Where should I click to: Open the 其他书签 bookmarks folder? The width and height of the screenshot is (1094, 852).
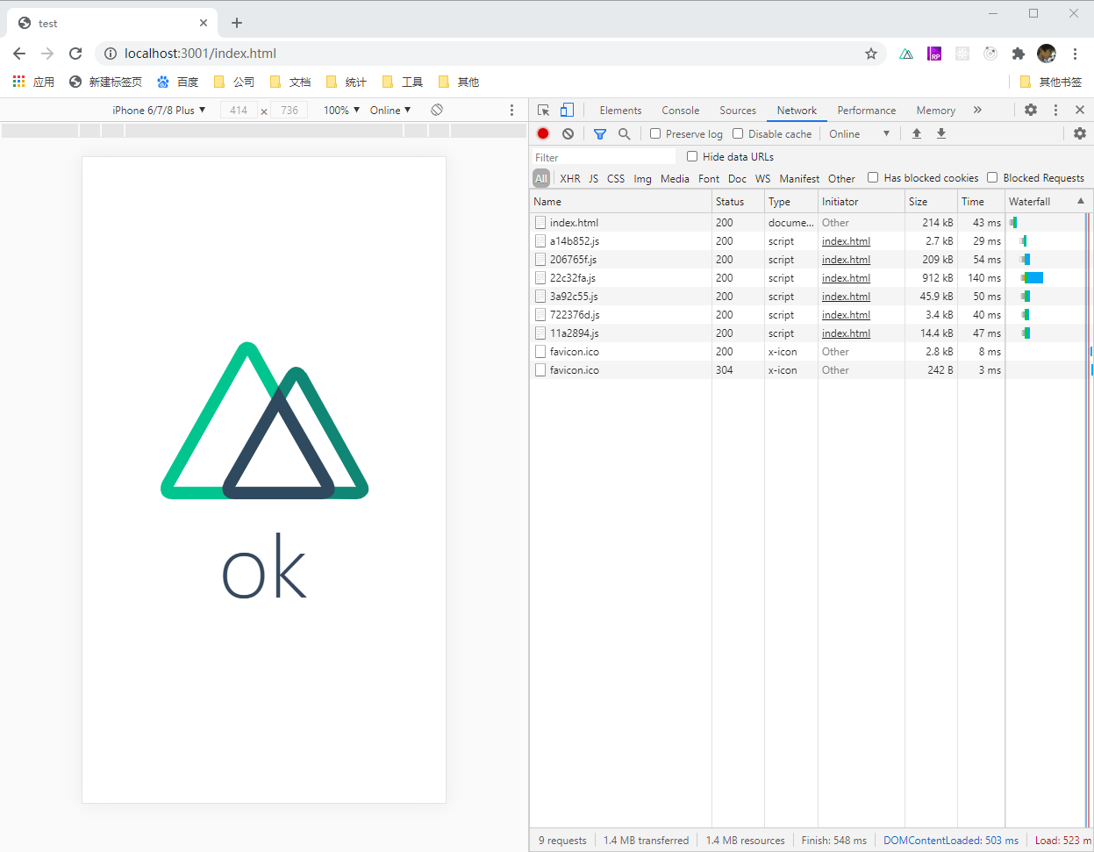[1051, 82]
